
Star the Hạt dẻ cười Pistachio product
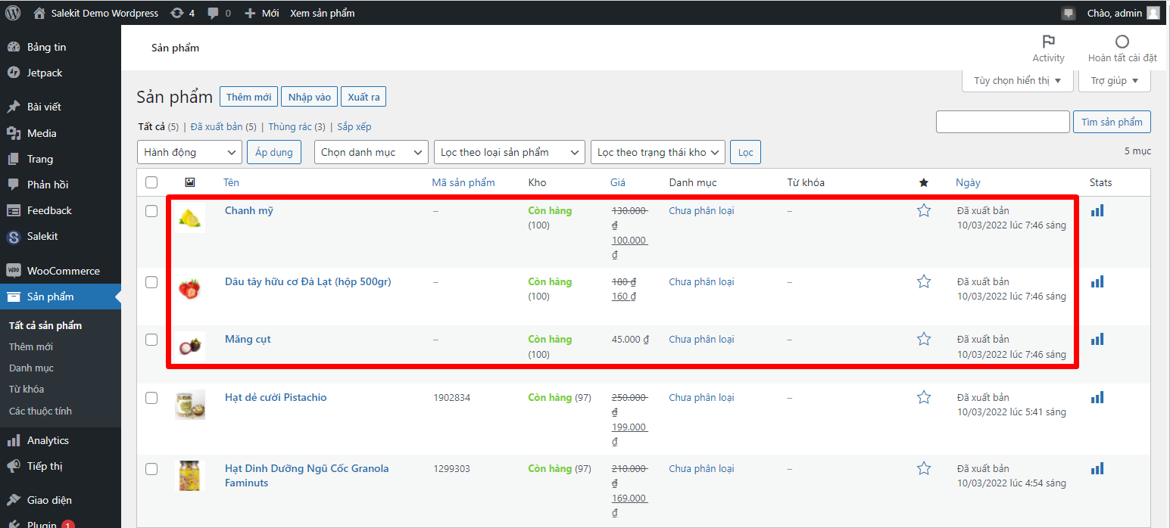923,398
